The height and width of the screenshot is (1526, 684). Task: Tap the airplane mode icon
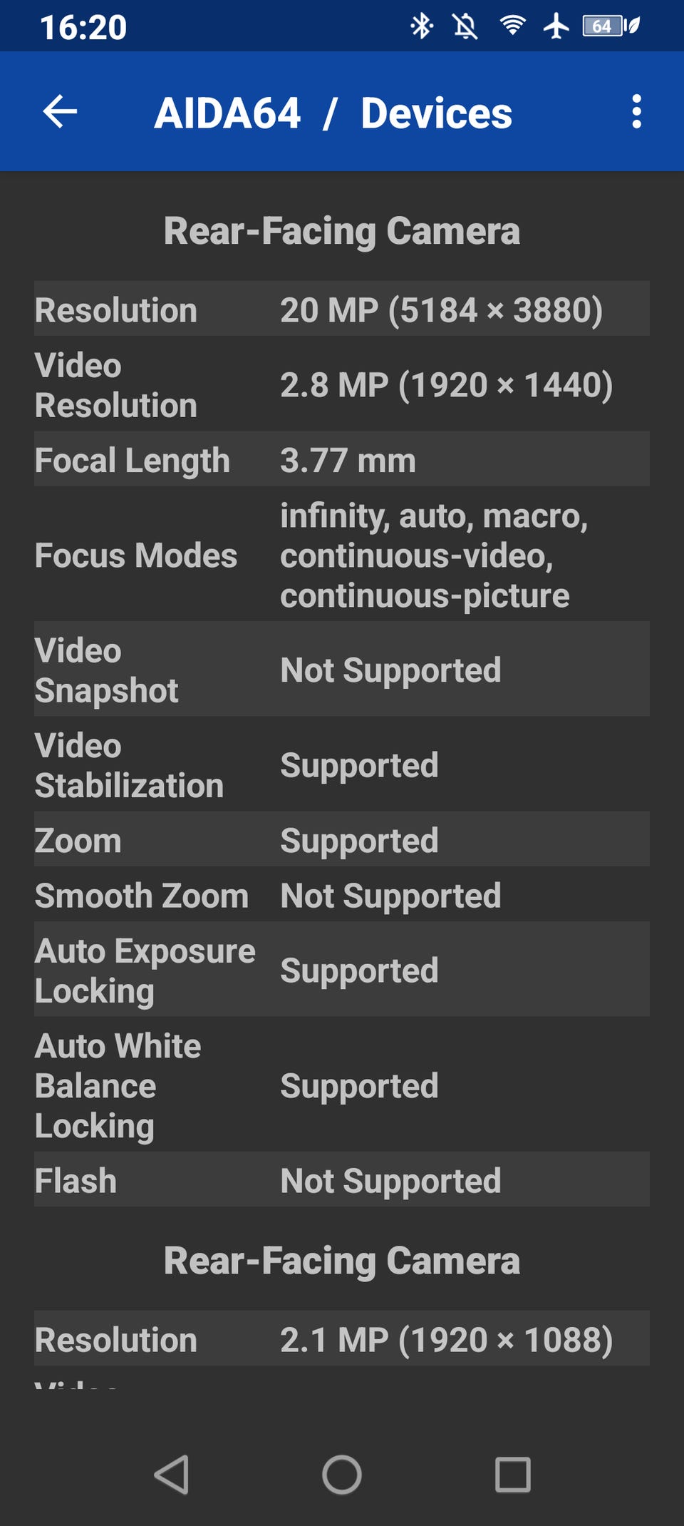click(556, 26)
